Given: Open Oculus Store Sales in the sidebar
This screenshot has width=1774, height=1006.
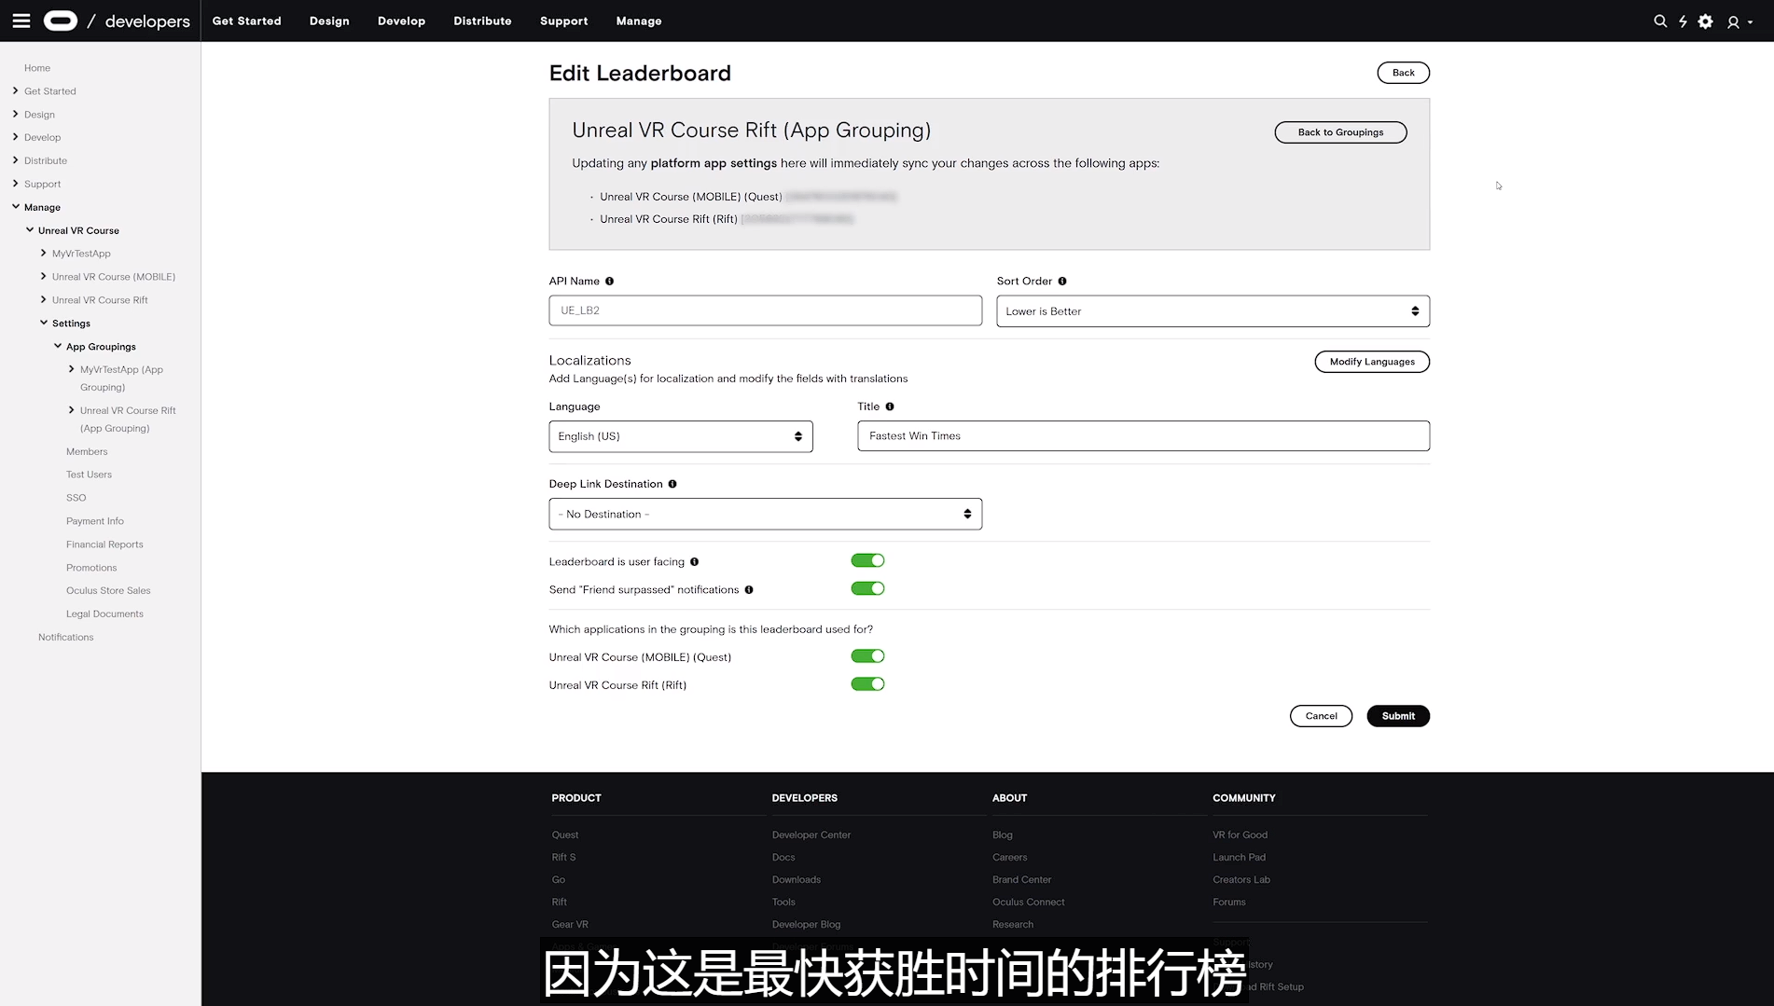Looking at the screenshot, I should pos(108,591).
